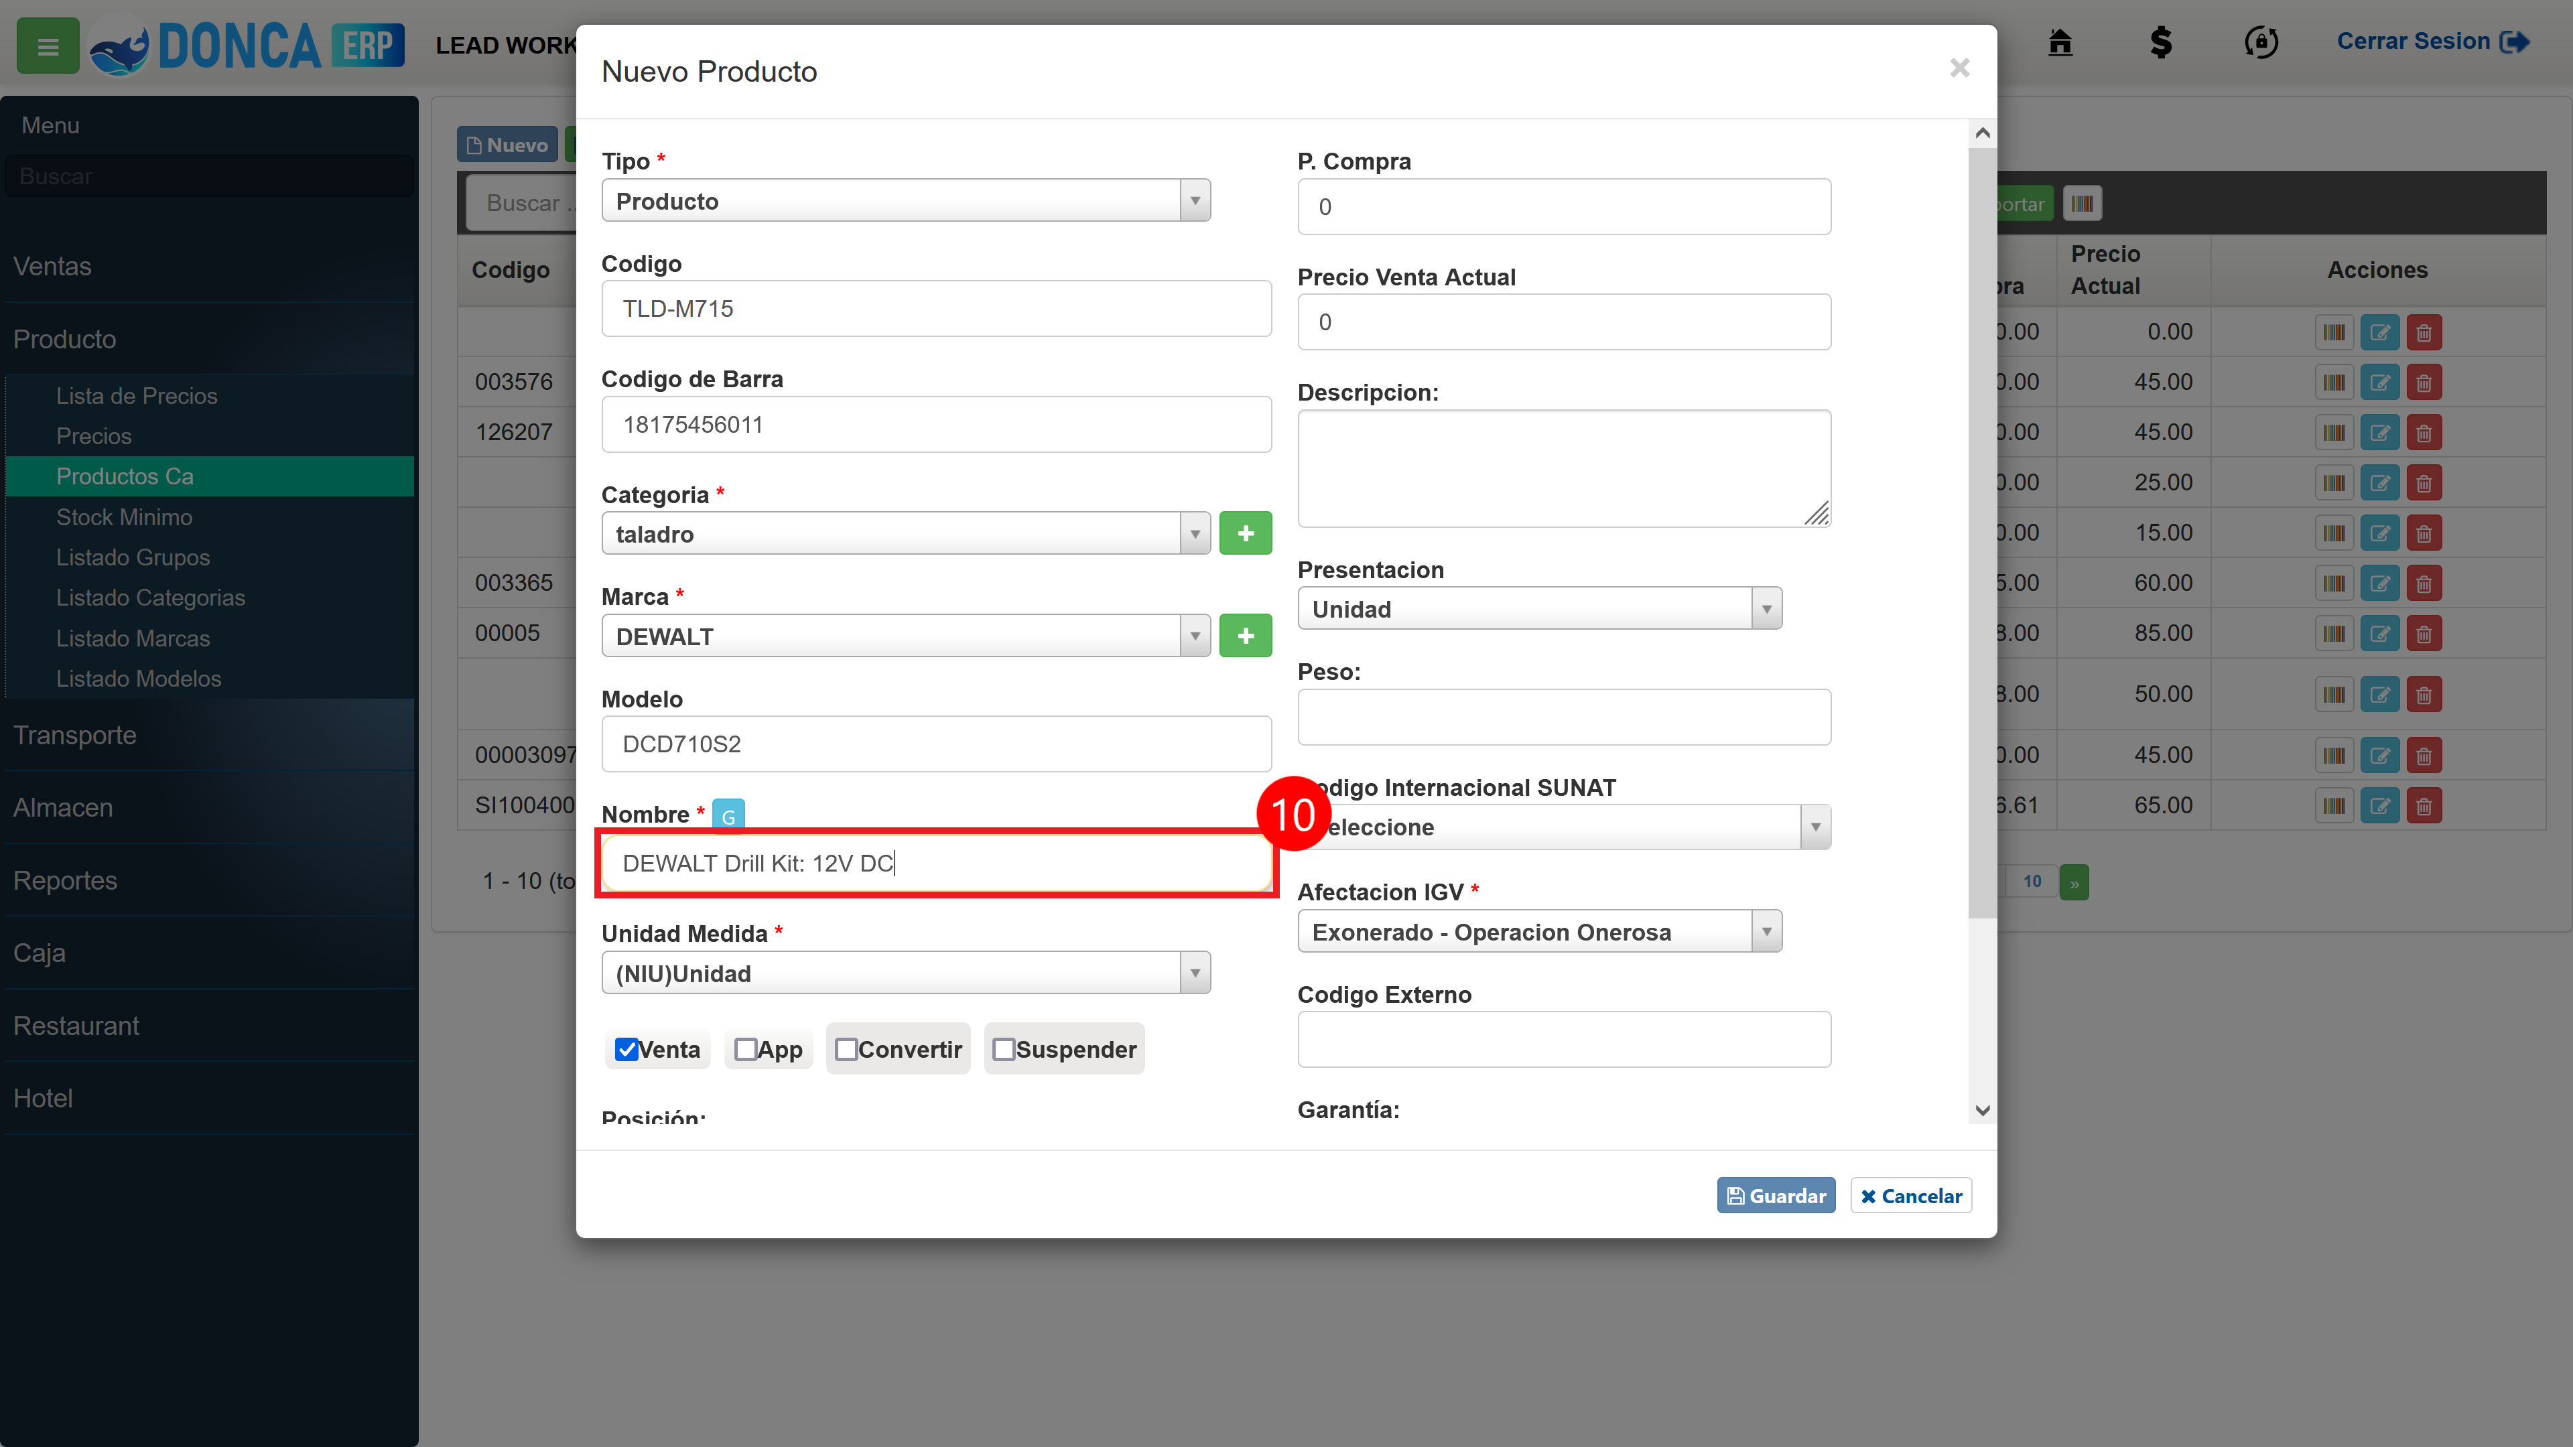The image size is (2573, 1447).
Task: Delete product 003576 row
Action: (x=2424, y=383)
